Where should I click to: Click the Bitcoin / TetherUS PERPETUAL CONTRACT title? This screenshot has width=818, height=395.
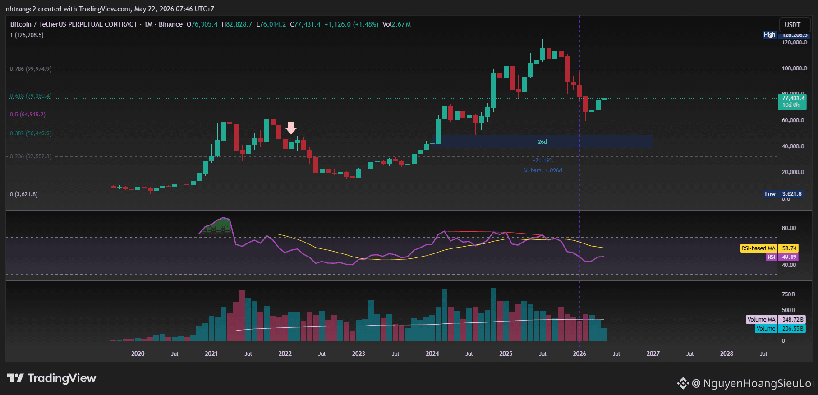tap(74, 24)
